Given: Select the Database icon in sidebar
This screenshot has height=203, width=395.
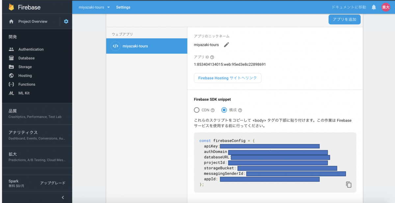Looking at the screenshot, I should (x=11, y=58).
